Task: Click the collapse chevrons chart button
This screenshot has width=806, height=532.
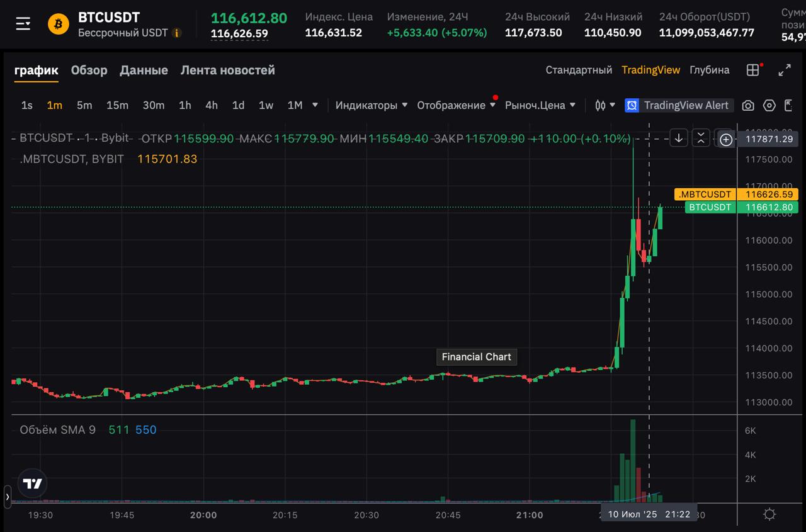Action: [x=701, y=138]
